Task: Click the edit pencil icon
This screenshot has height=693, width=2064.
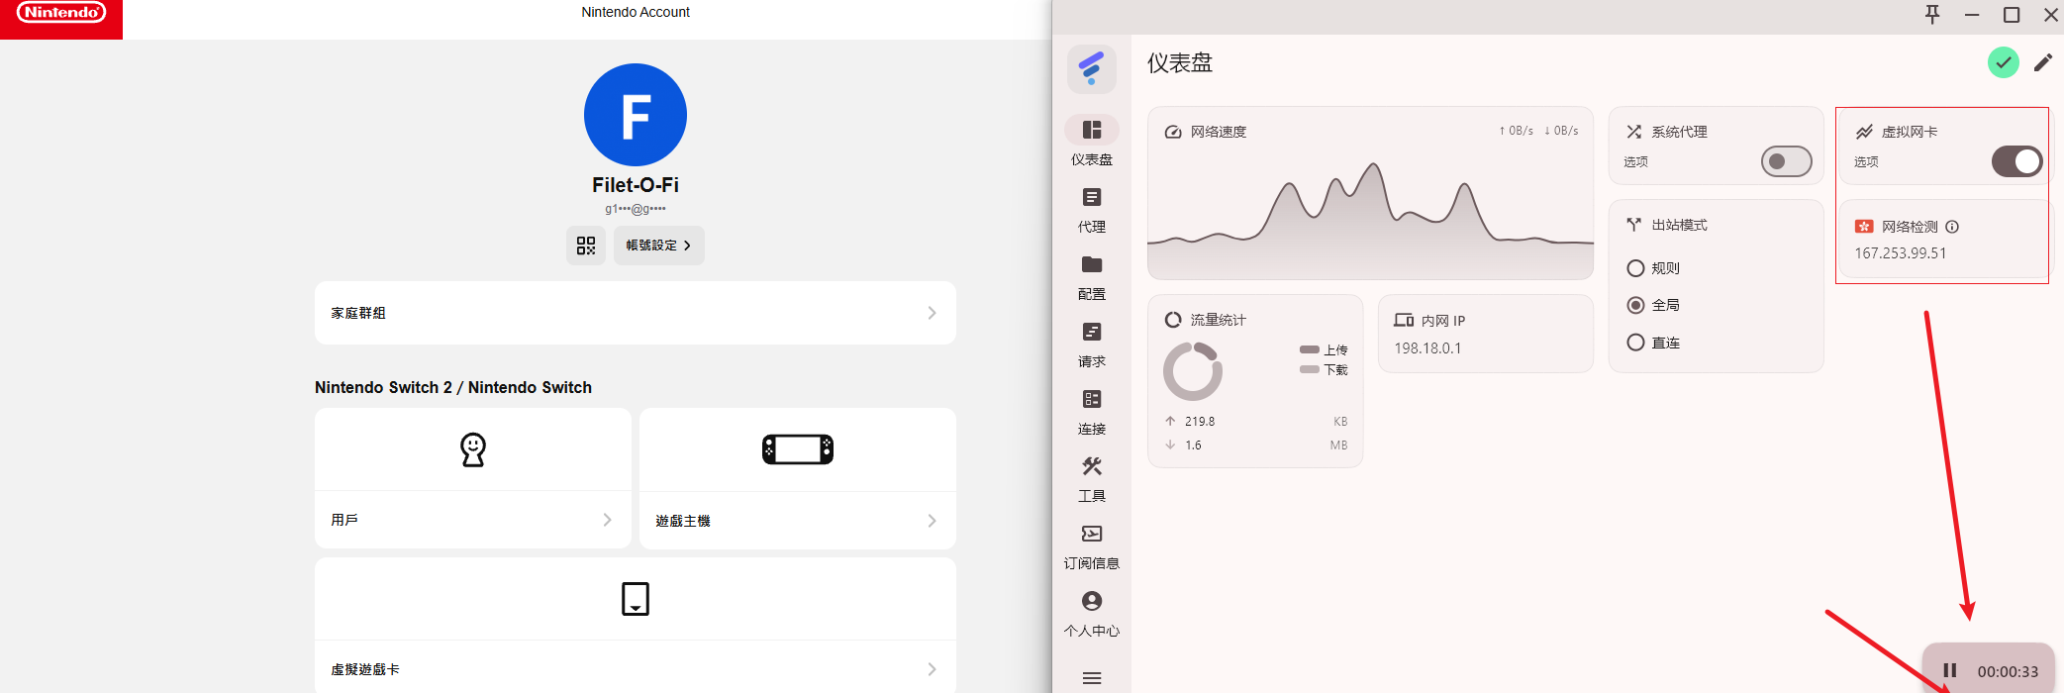Action: (2042, 63)
